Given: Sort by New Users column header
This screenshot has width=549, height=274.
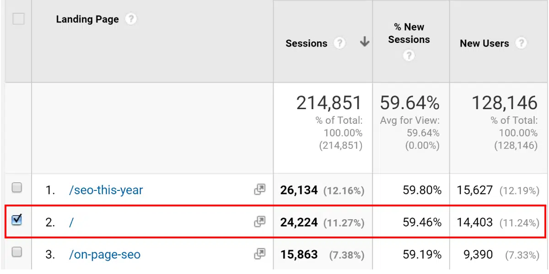Looking at the screenshot, I should tap(484, 43).
